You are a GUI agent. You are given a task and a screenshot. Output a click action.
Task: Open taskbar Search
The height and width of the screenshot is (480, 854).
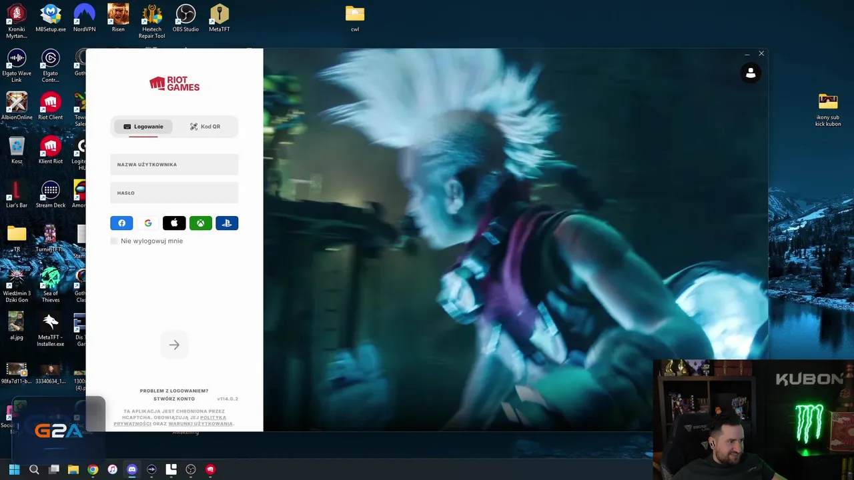click(x=34, y=469)
